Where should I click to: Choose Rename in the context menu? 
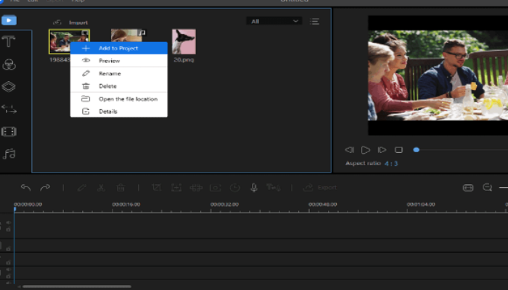(x=119, y=73)
